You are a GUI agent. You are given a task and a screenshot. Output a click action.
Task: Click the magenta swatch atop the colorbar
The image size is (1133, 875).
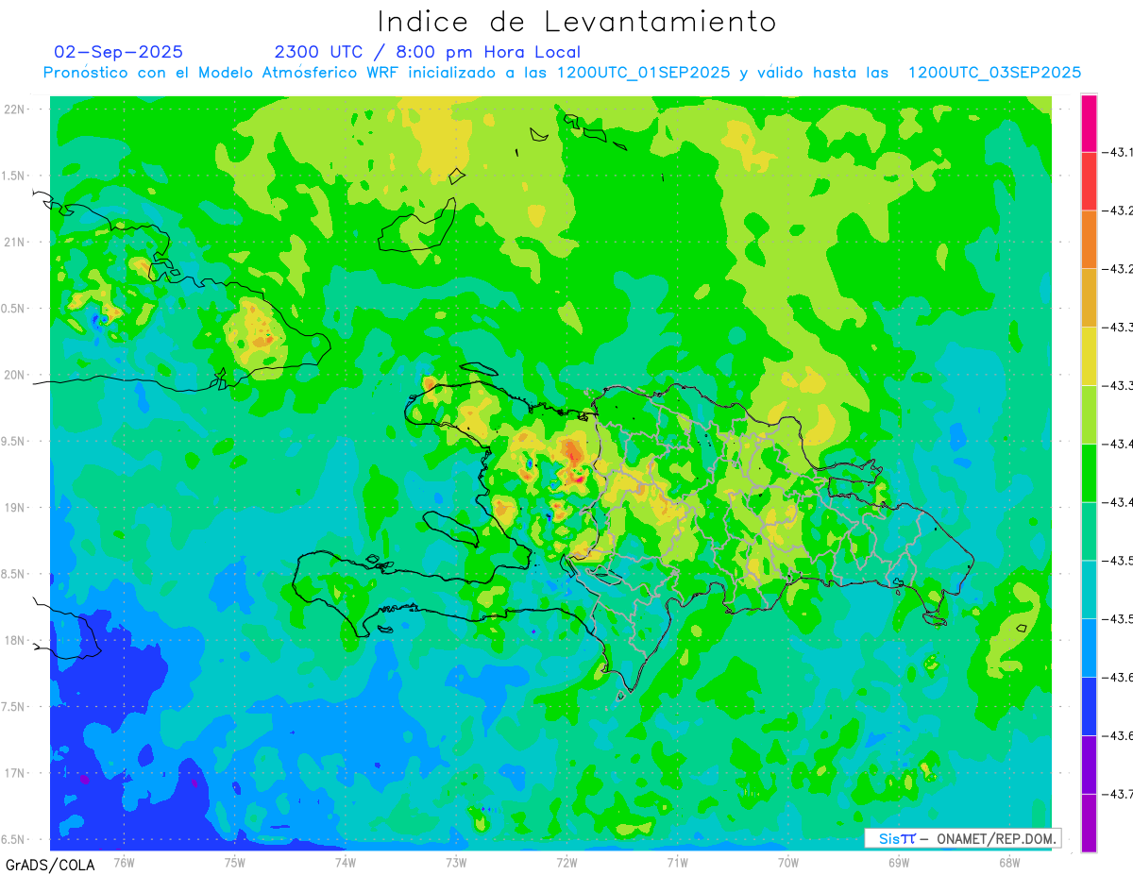tap(1089, 123)
